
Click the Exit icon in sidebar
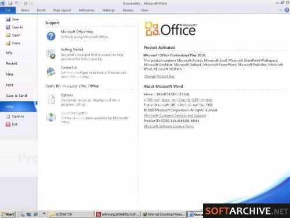coord(8,124)
